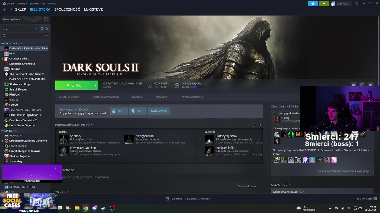Open the advanced filter options icon
This screenshot has height=213, width=380.
(x=46, y=36)
